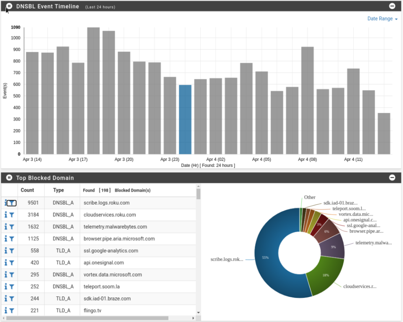403x322 pixels.
Task: Click info icon for api.onesignal.com
Action: [6, 262]
